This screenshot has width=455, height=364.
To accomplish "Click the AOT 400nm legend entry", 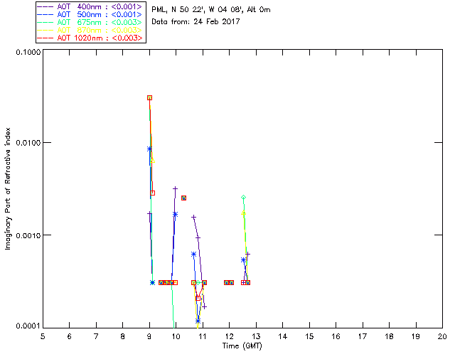I will pos(90,6).
